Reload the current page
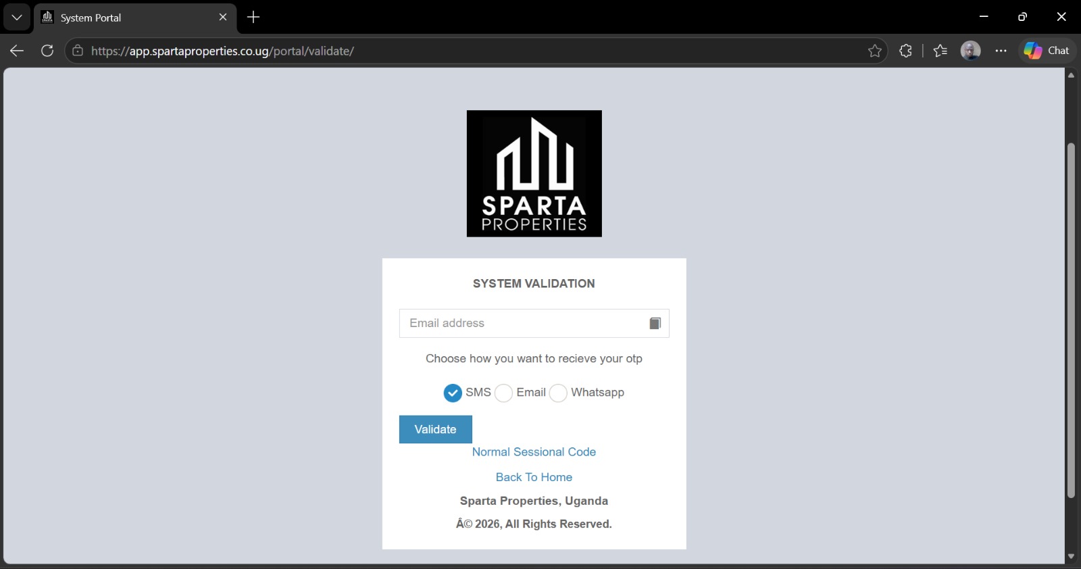The image size is (1081, 569). (x=47, y=51)
